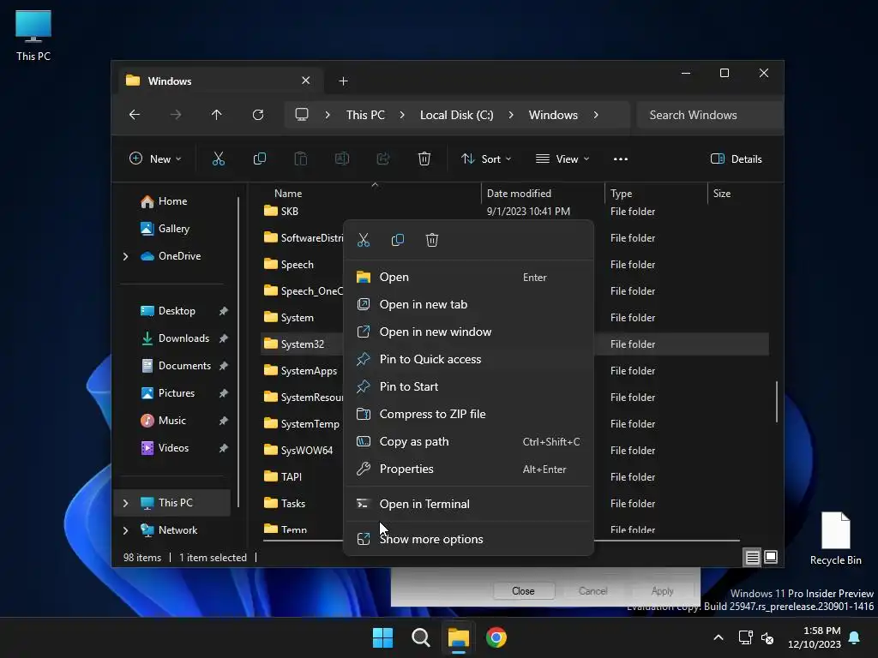Add a new tab with plus
Viewport: 878px width, 658px height.
tap(343, 81)
